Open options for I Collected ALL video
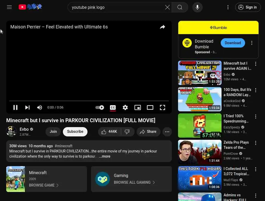Image resolution: width=265 pixels, height=201 pixels. point(256,169)
